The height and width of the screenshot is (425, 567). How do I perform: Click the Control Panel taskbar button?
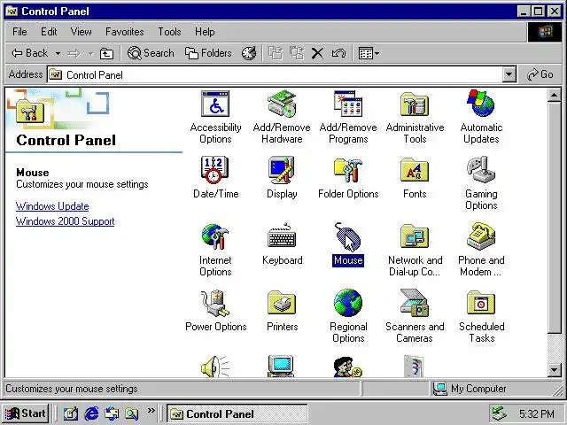click(x=237, y=413)
